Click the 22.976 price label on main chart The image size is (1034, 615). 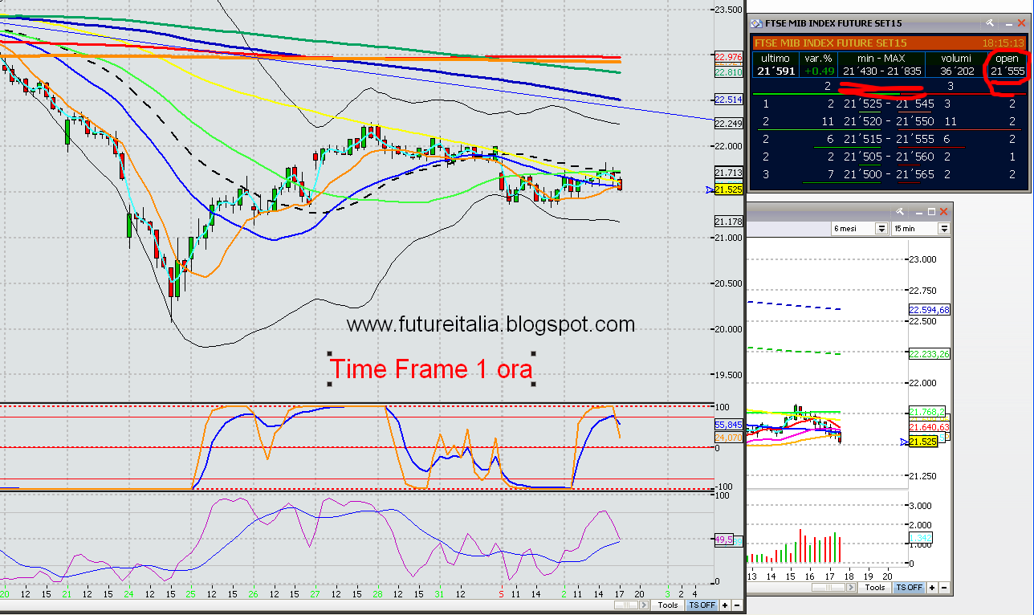point(728,57)
